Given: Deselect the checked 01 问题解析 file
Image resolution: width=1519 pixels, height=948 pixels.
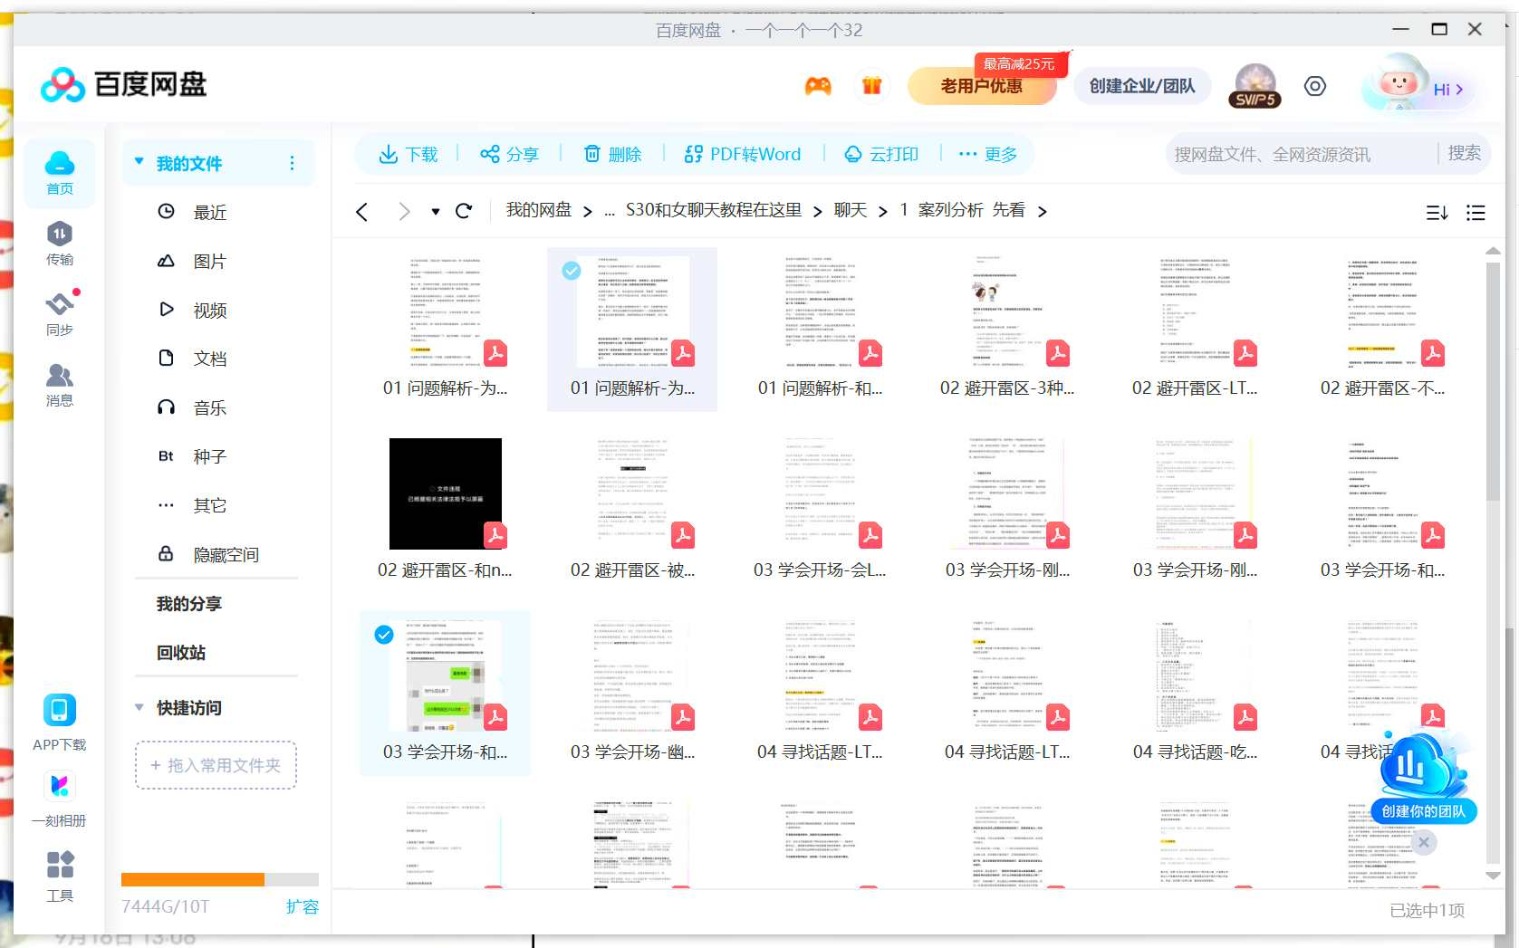Looking at the screenshot, I should pyautogui.click(x=571, y=270).
